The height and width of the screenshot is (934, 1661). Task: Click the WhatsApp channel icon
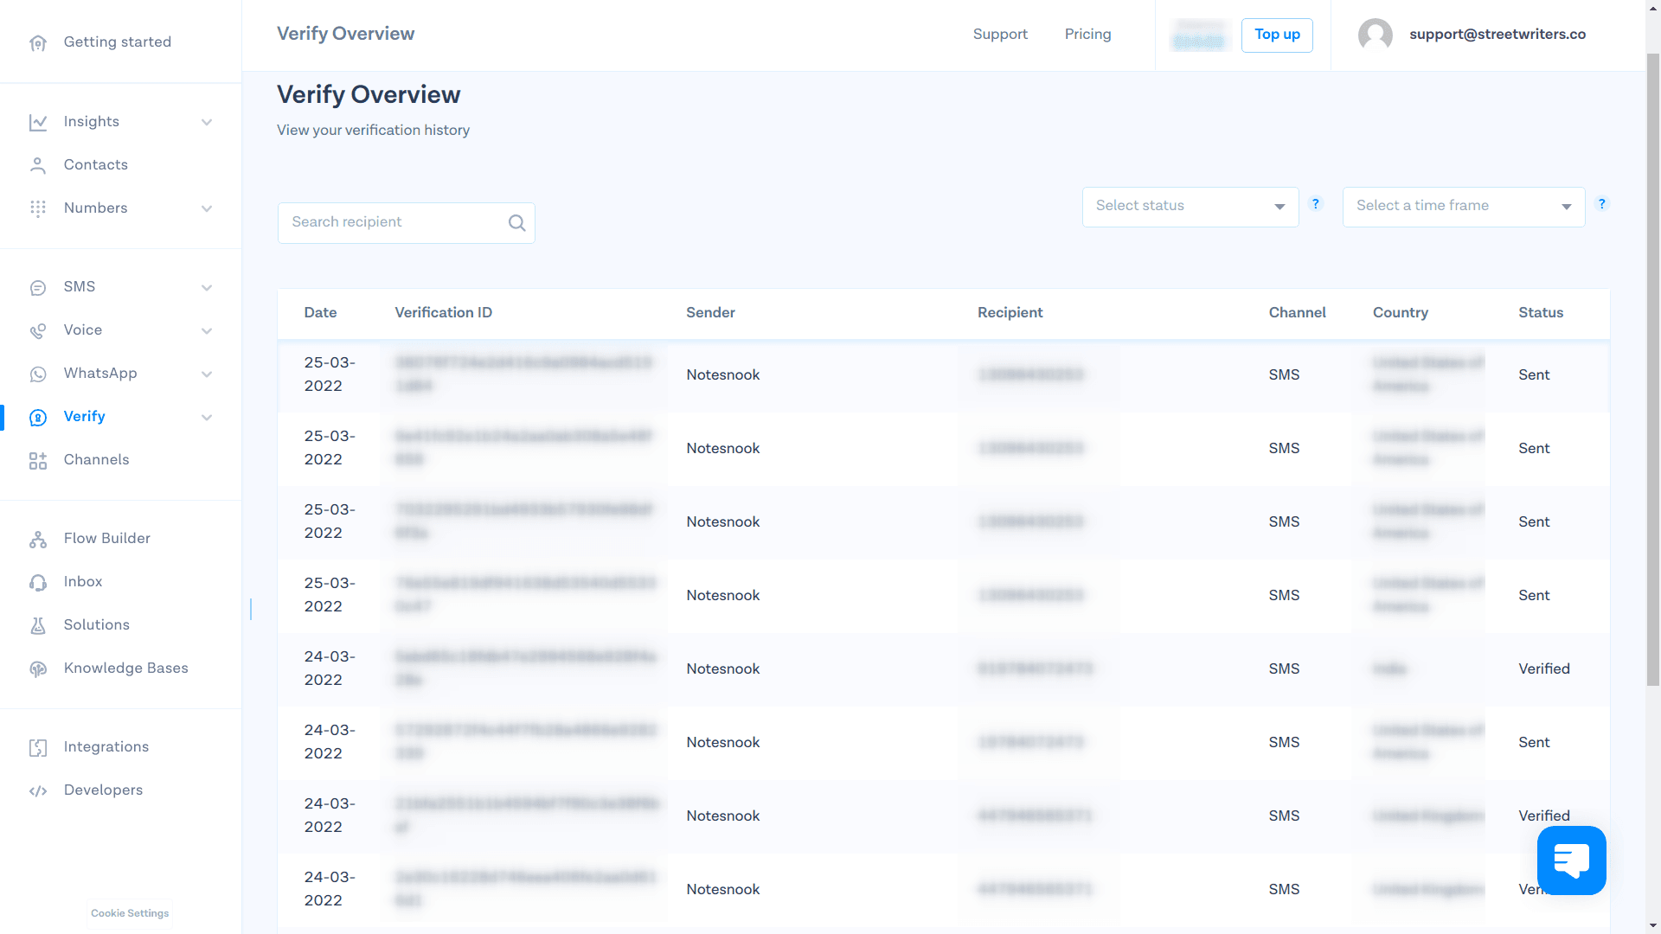coord(38,374)
